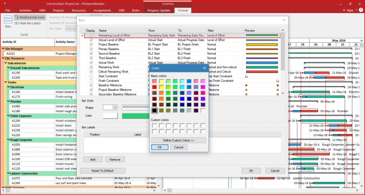Click the white bar Color box

111,116
